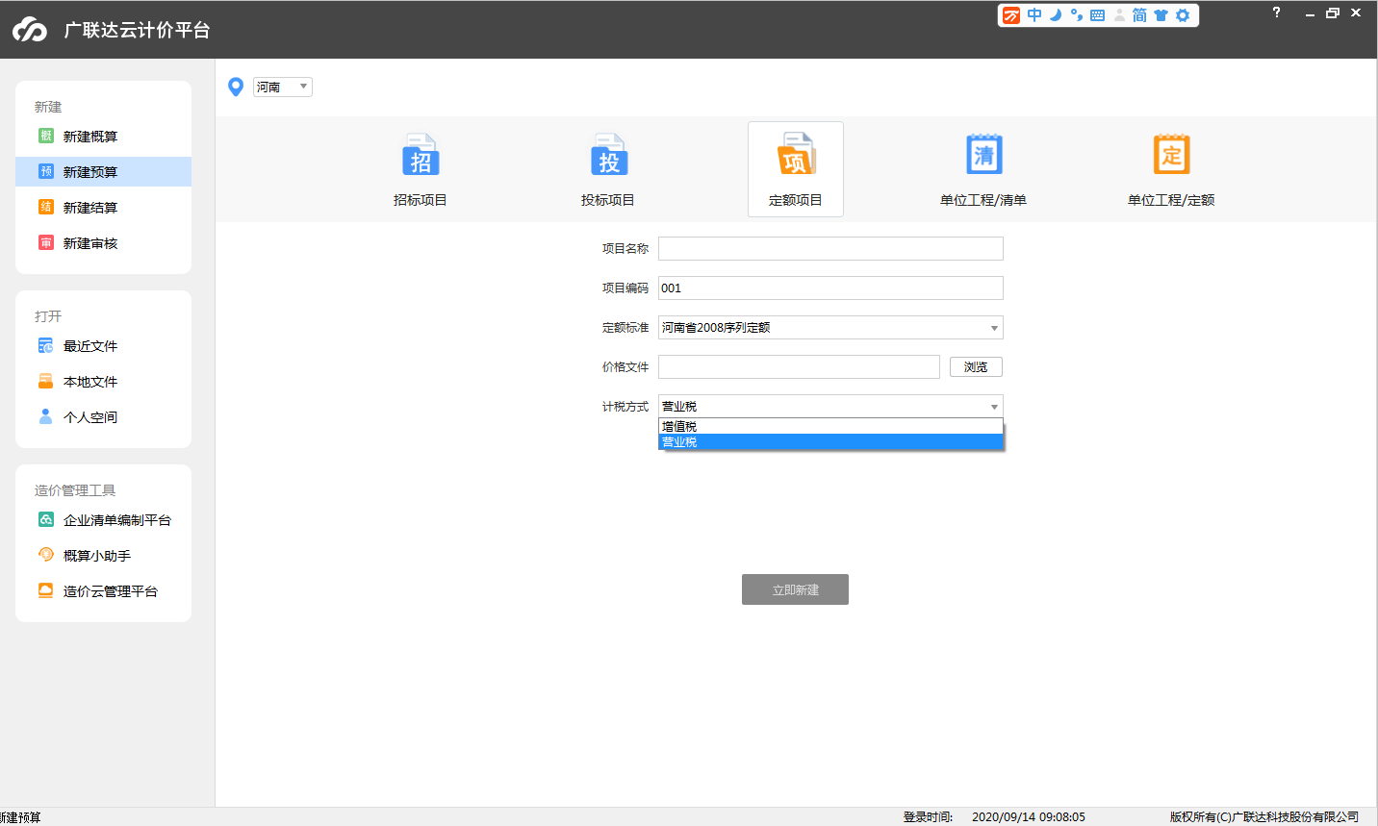Click the 登录时间 text in status bar
Viewport: 1378px width, 826px height.
point(928,817)
